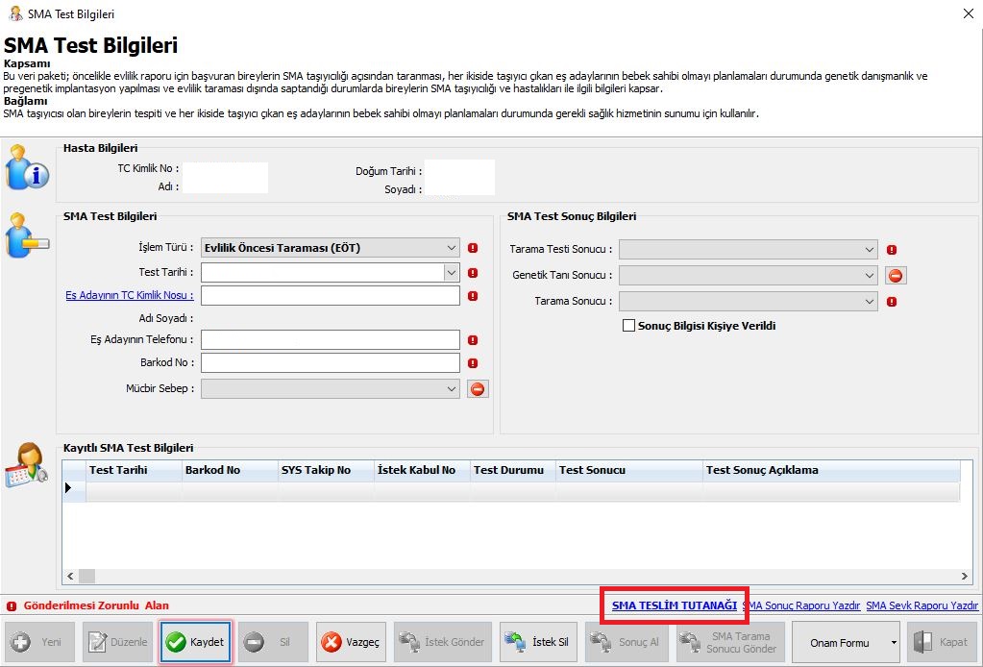
Task: Click required-field warning icon next to İşlem Türü
Action: click(x=473, y=248)
